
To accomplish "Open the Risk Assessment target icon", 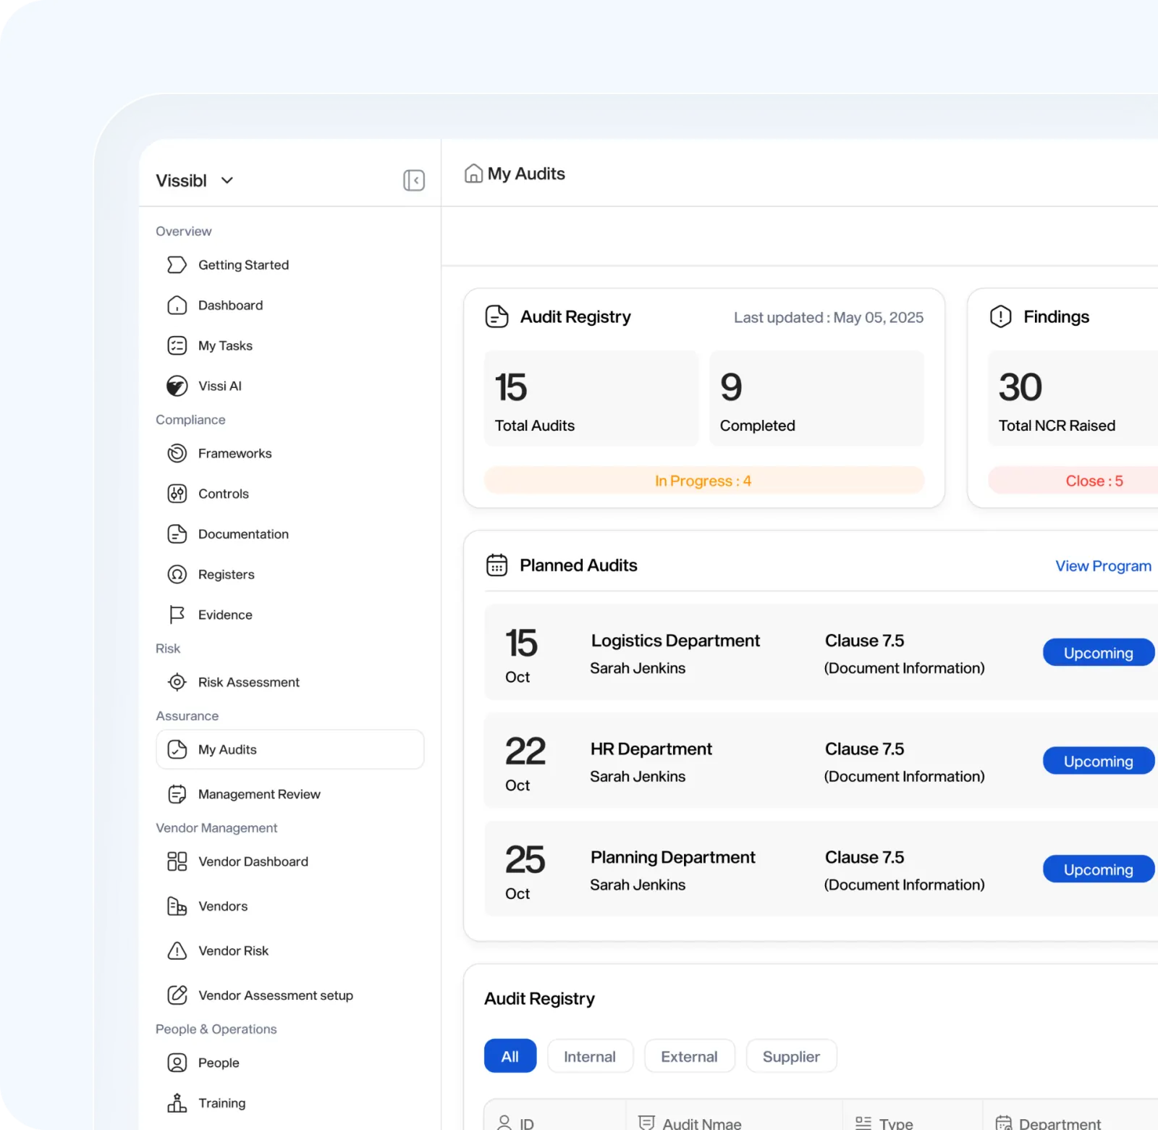I will (x=177, y=682).
